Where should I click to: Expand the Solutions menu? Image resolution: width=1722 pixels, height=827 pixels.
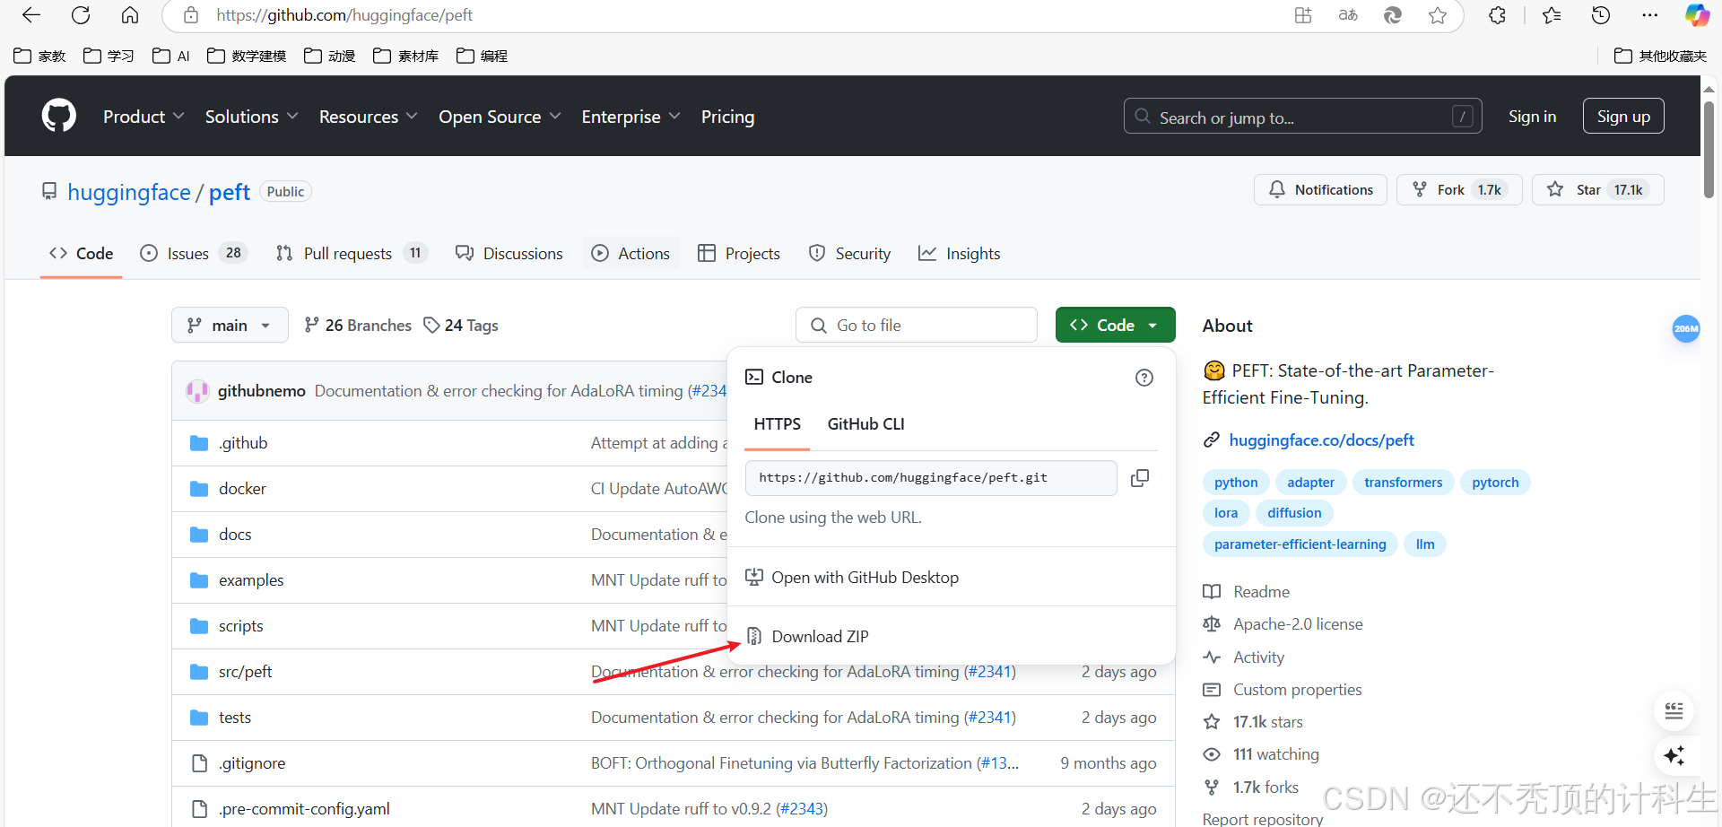pyautogui.click(x=251, y=117)
